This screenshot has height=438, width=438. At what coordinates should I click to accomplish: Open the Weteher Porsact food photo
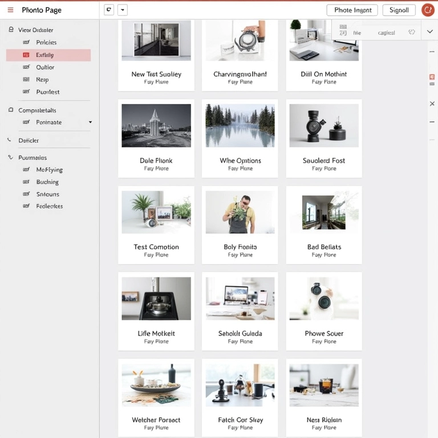[156, 385]
